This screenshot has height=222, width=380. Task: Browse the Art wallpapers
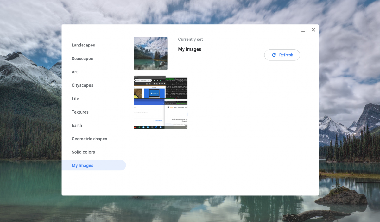(74, 72)
